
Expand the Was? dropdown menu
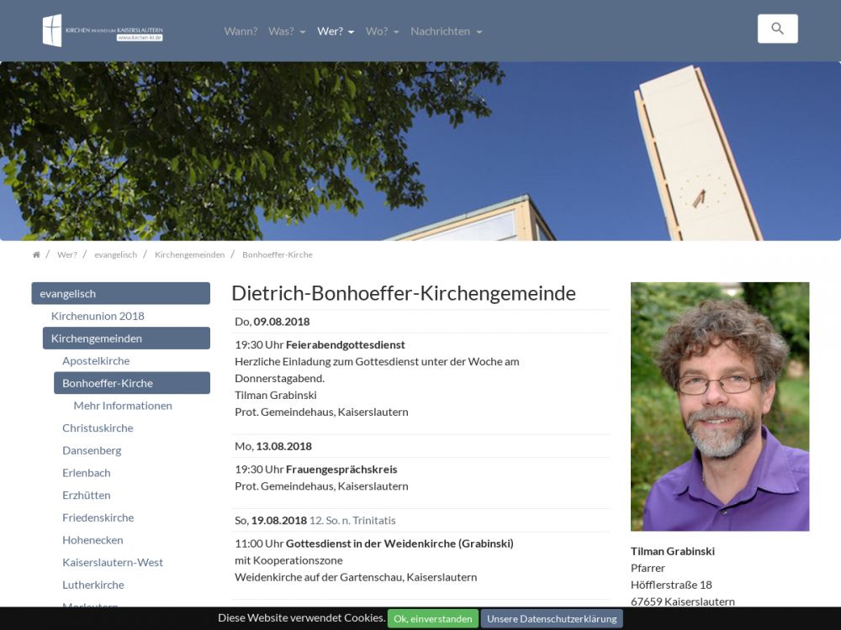(x=287, y=31)
